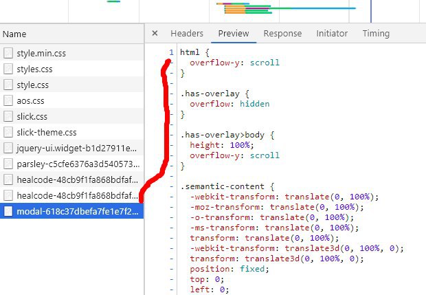Click file icon beside style.css
The image size is (426, 295).
[x=8, y=85]
